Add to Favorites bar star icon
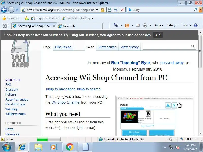 coord(27,18)
